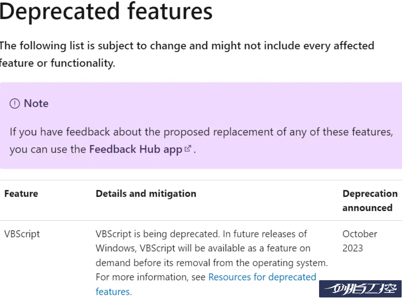Click the words 'you can use the' in the note
402x301 pixels.
48,150
